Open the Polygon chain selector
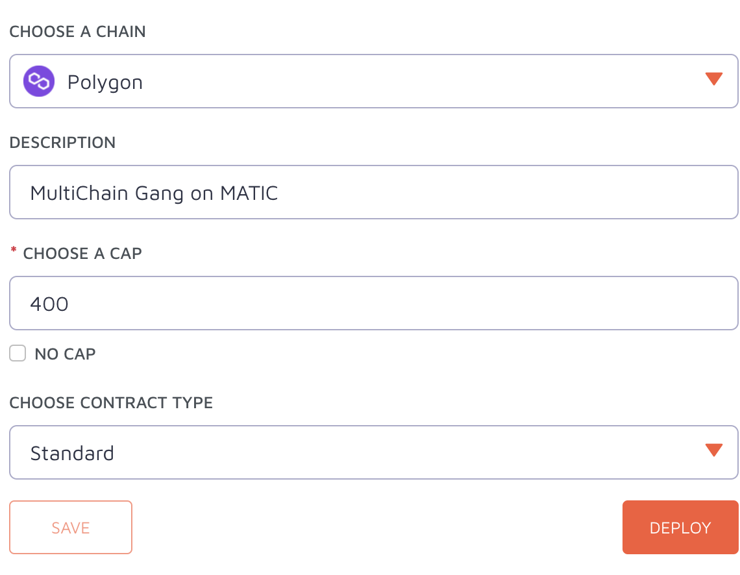The height and width of the screenshot is (575, 740). coord(373,81)
